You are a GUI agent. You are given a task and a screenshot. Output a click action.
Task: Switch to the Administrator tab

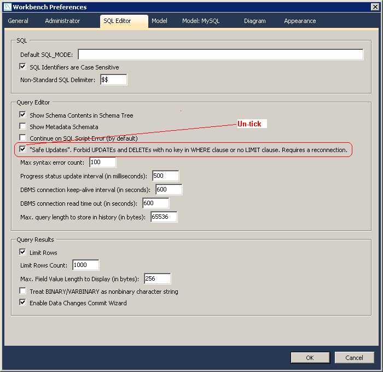pyautogui.click(x=62, y=21)
